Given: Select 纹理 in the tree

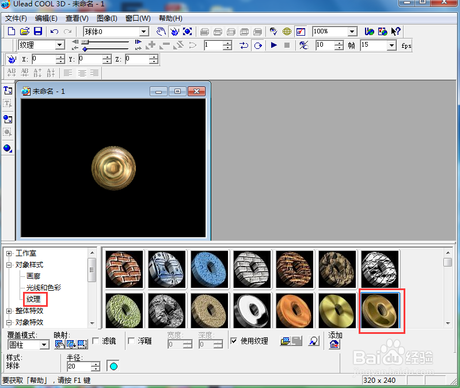Looking at the screenshot, I should pos(33,299).
